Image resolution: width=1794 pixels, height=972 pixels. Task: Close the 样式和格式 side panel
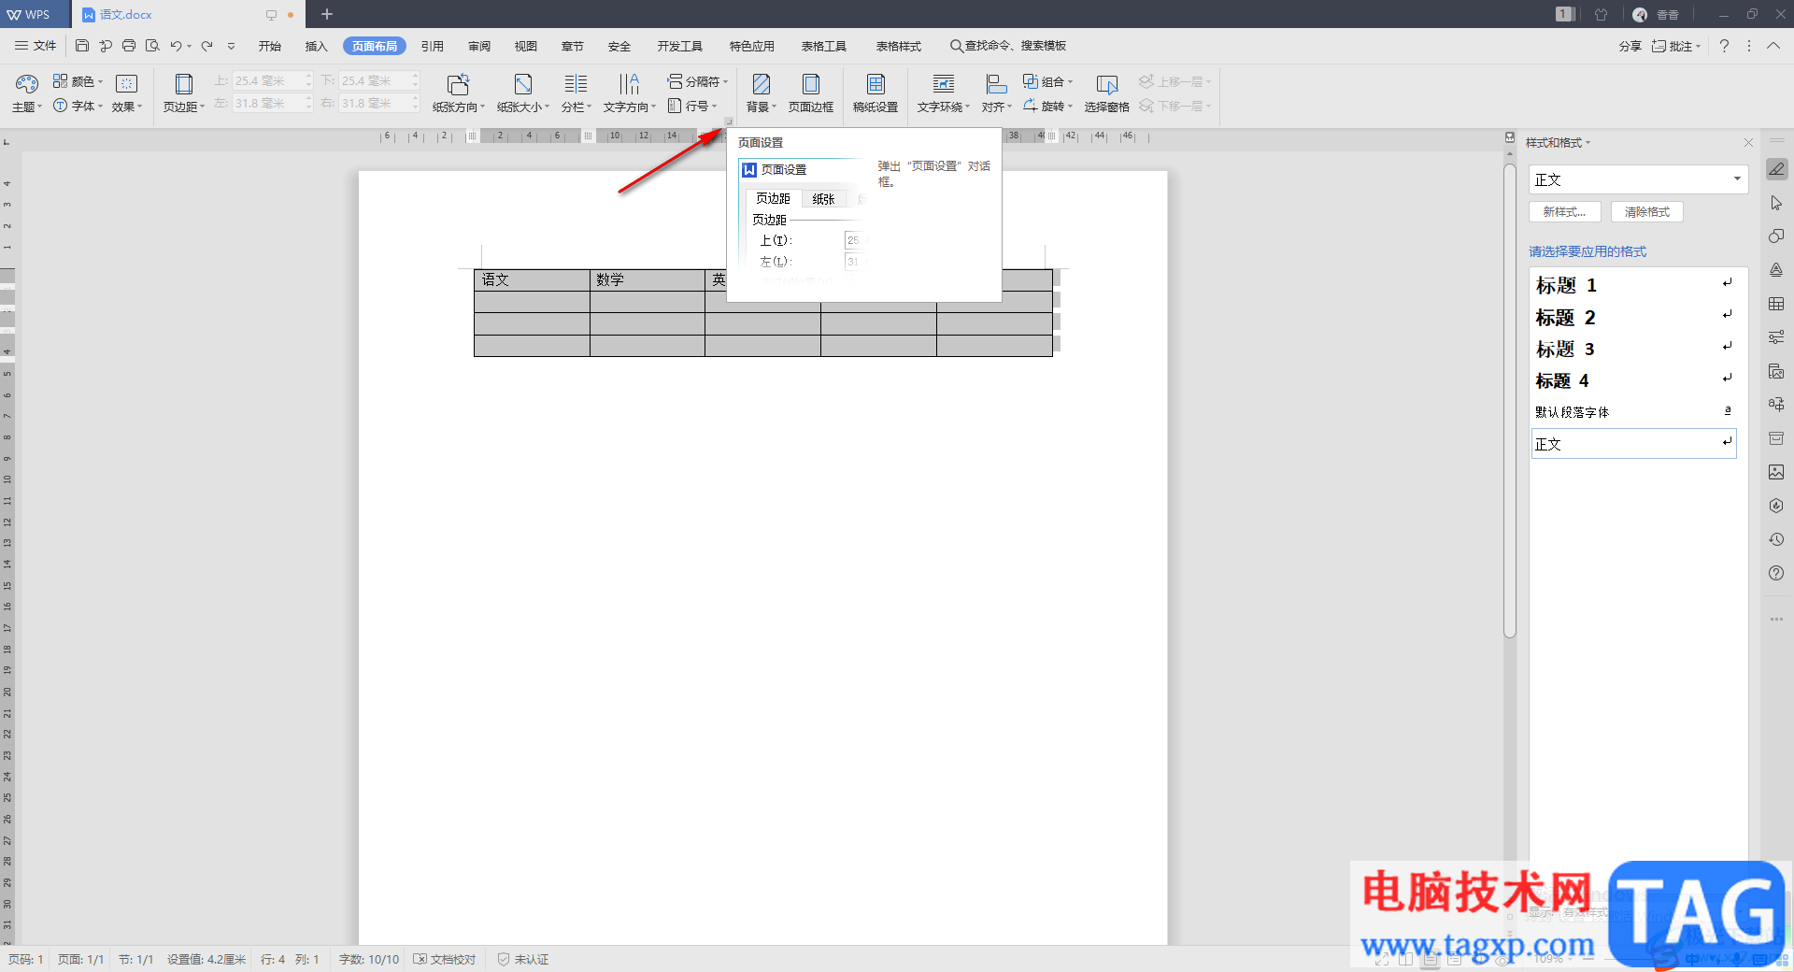1748,143
